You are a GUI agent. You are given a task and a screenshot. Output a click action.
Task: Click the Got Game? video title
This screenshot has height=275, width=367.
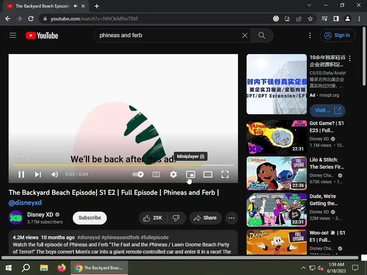327,127
